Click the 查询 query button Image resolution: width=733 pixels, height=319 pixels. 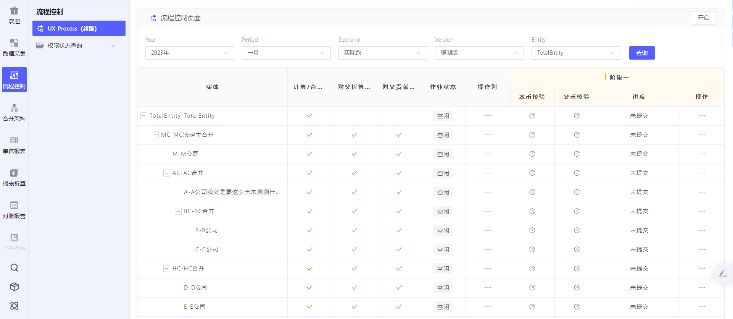click(x=641, y=53)
